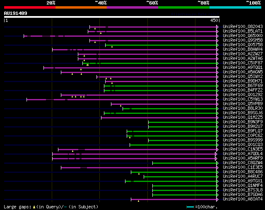The width and height of the screenshot is (265, 210).
Task: Select label UniRef100_A7QDL4
Action: [x=243, y=154]
